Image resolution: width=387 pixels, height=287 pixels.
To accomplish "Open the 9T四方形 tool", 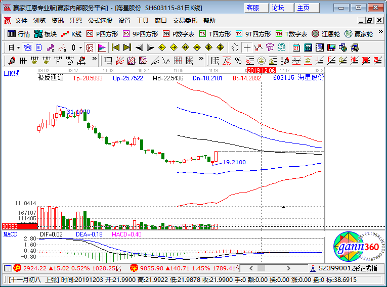I will point(253,34).
